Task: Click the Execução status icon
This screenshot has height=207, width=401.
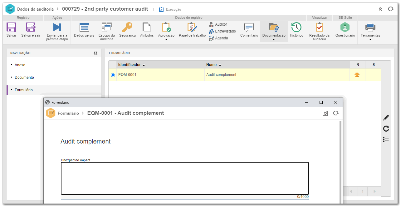Action: click(x=161, y=9)
